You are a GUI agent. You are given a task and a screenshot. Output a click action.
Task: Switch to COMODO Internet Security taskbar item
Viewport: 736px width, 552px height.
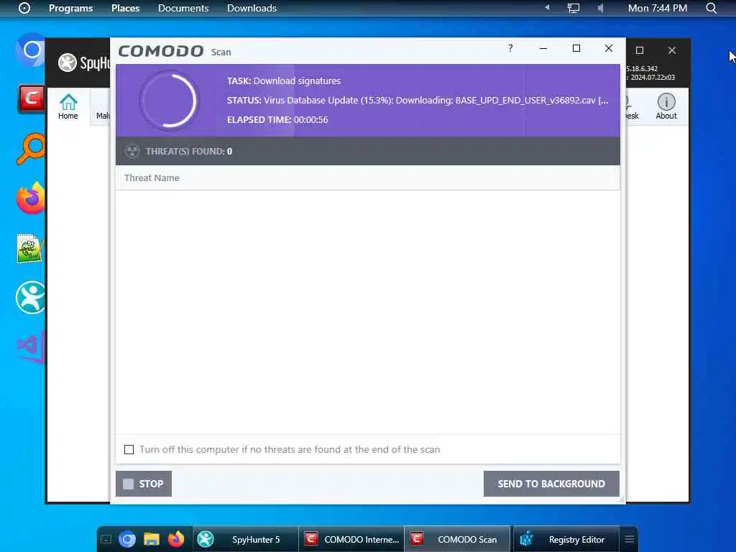tap(351, 539)
